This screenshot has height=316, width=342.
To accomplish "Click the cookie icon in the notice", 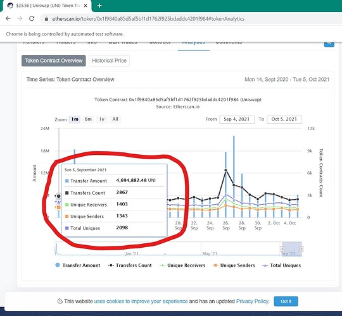I will tap(60, 301).
